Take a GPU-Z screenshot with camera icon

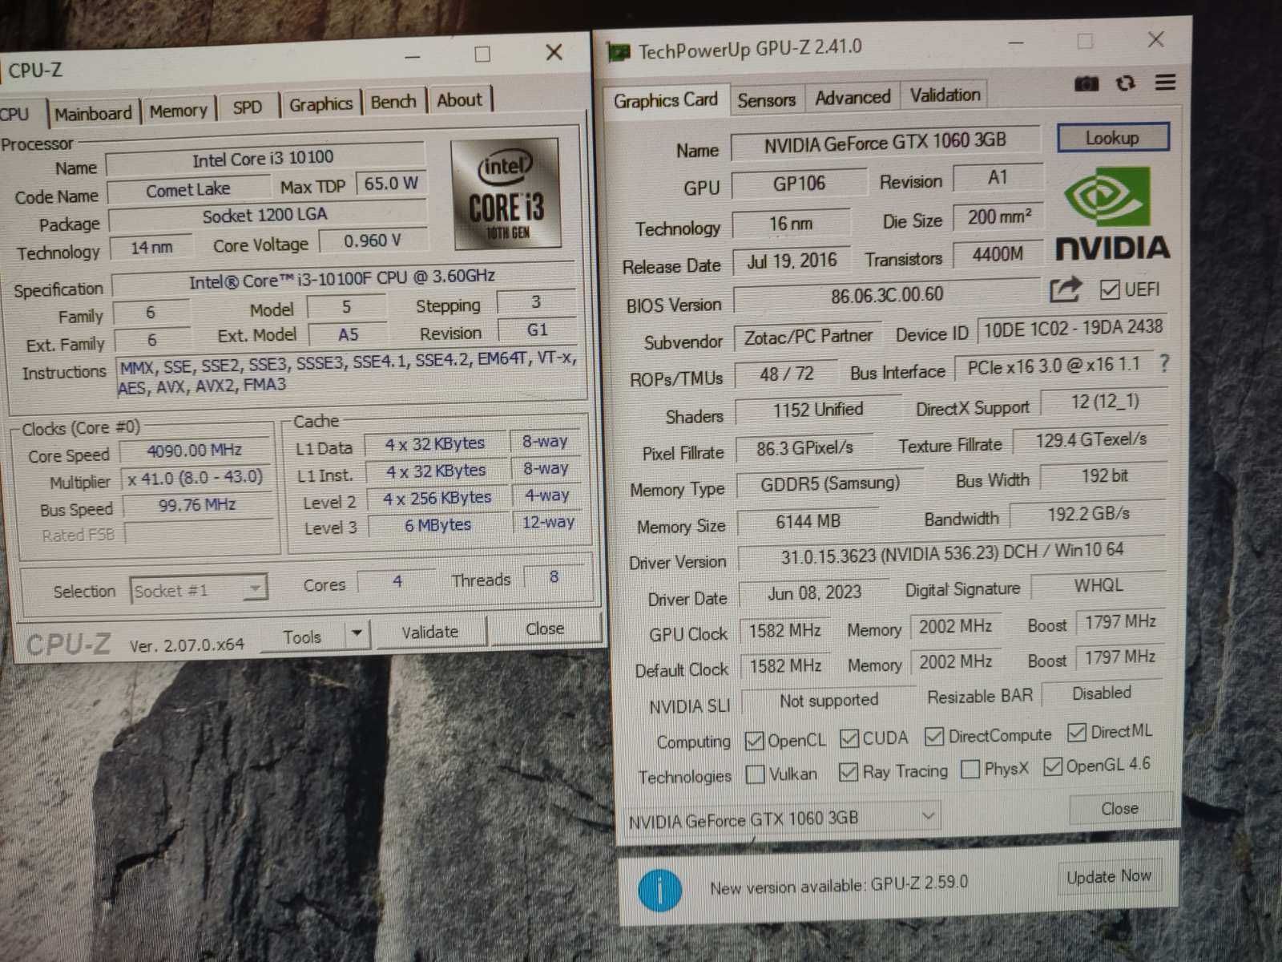pos(1086,83)
